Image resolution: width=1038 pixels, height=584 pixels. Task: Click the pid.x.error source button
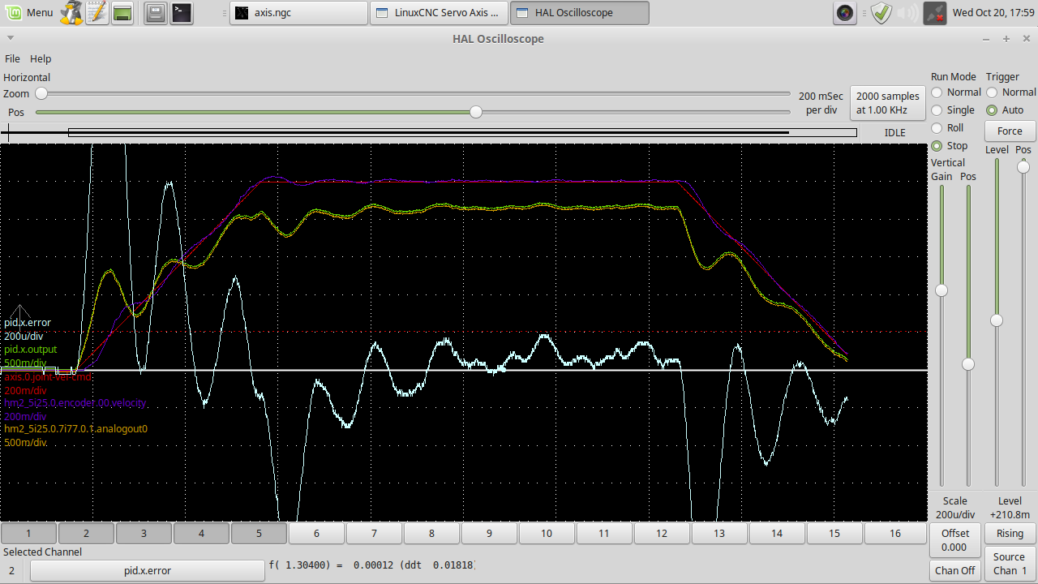[x=148, y=570]
